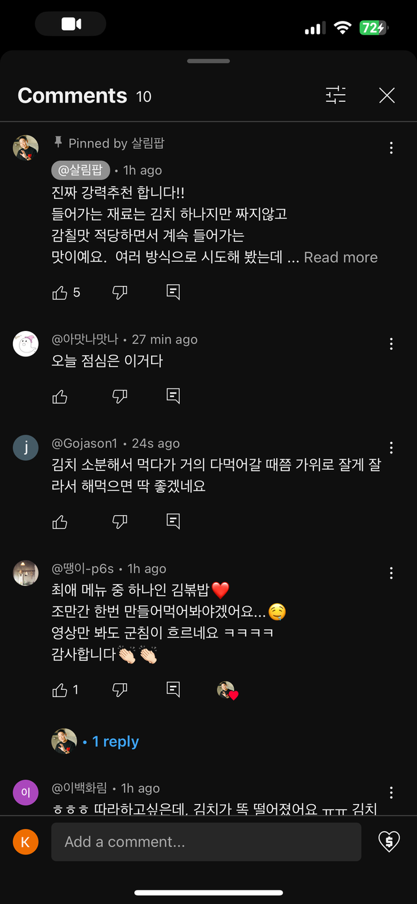Dislike the pinned 살림팝 comment
417x904 pixels.
[120, 292]
